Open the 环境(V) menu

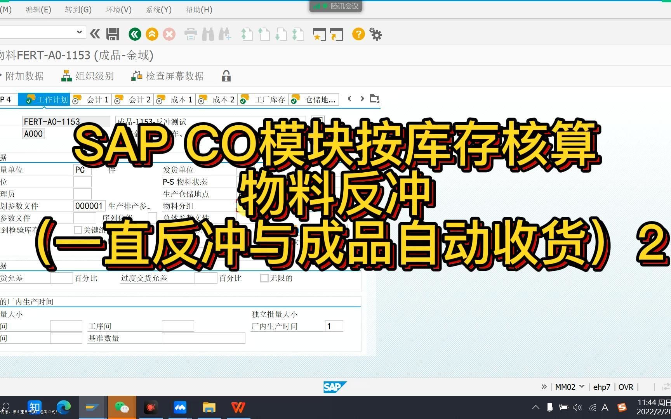click(118, 10)
